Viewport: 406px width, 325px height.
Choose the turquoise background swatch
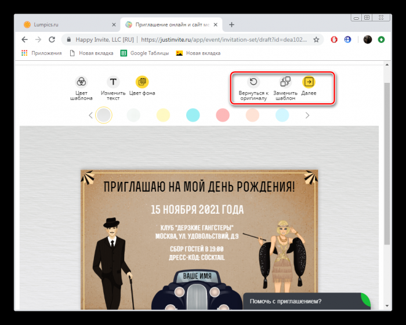coord(193,115)
